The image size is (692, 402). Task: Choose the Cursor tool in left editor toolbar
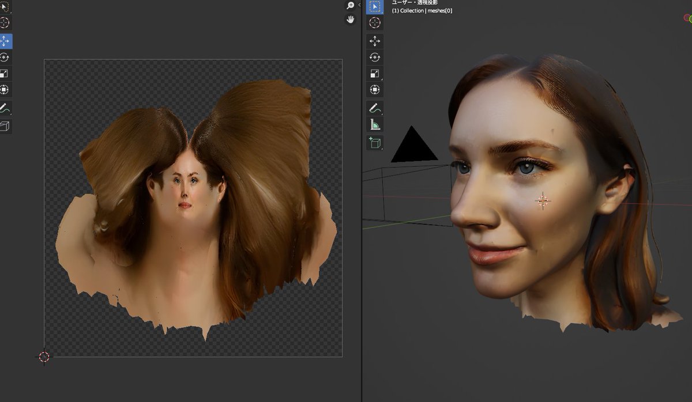pyautogui.click(x=5, y=23)
